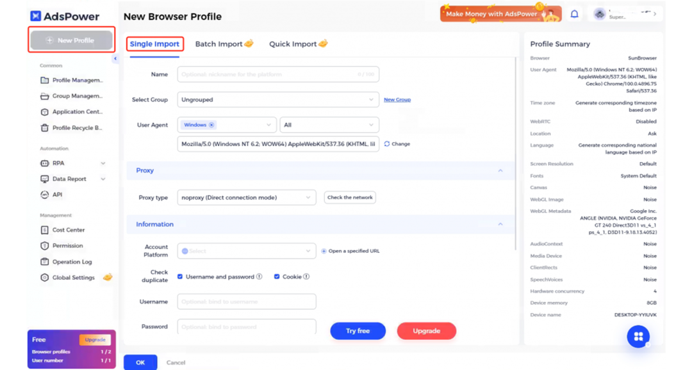Image resolution: width=692 pixels, height=370 pixels.
Task: Open Profile Recycle Bin icon
Action: pyautogui.click(x=45, y=128)
